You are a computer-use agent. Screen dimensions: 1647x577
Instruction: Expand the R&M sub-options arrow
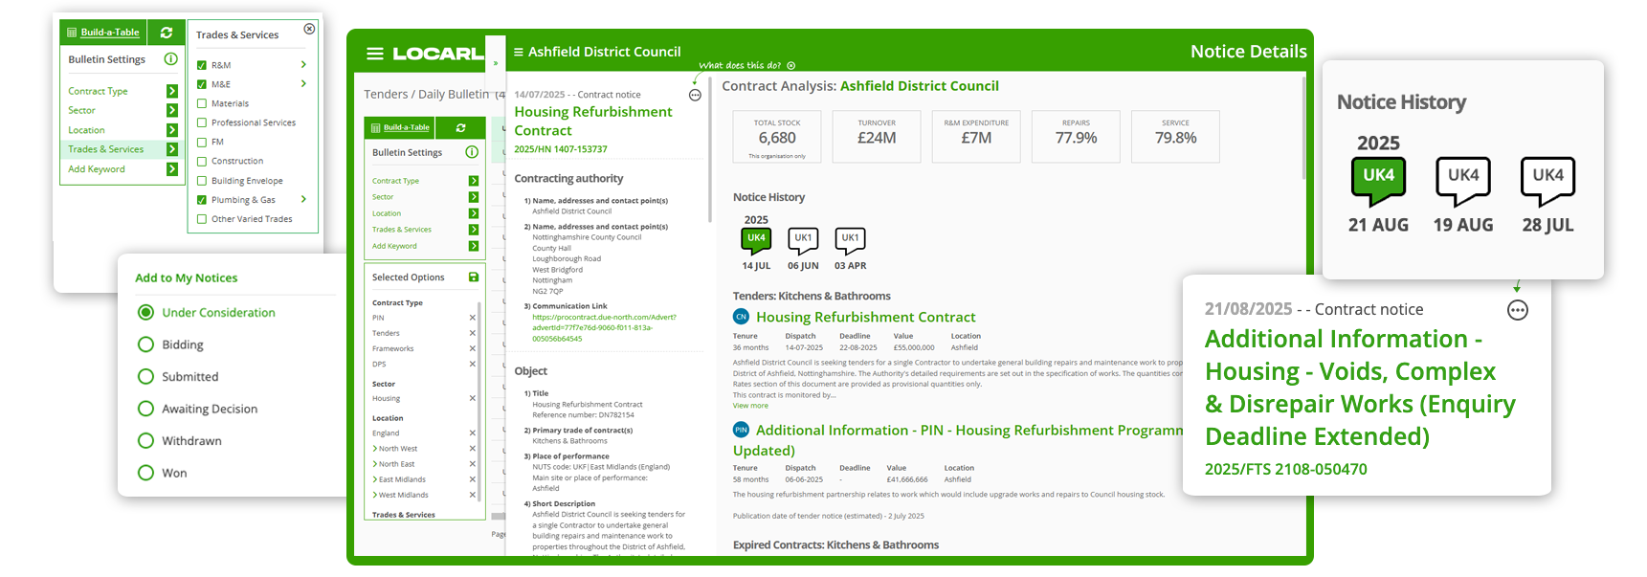pyautogui.click(x=303, y=65)
